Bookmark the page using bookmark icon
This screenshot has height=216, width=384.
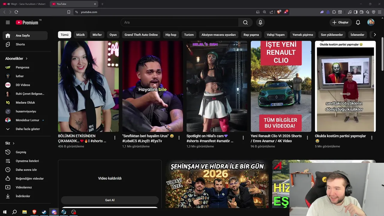[69, 12]
